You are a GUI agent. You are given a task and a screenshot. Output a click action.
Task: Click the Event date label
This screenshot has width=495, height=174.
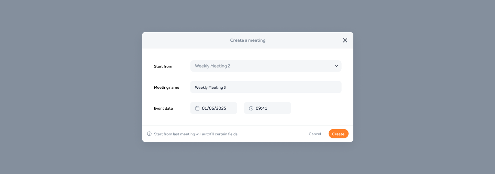[163, 109]
